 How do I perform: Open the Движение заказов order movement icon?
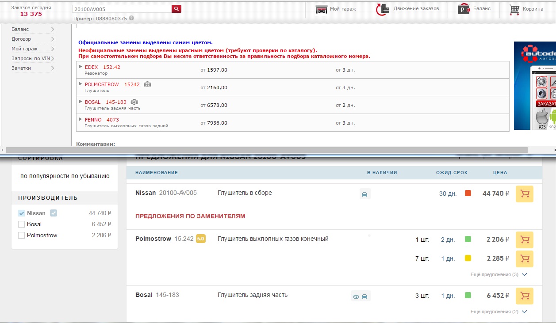(382, 9)
